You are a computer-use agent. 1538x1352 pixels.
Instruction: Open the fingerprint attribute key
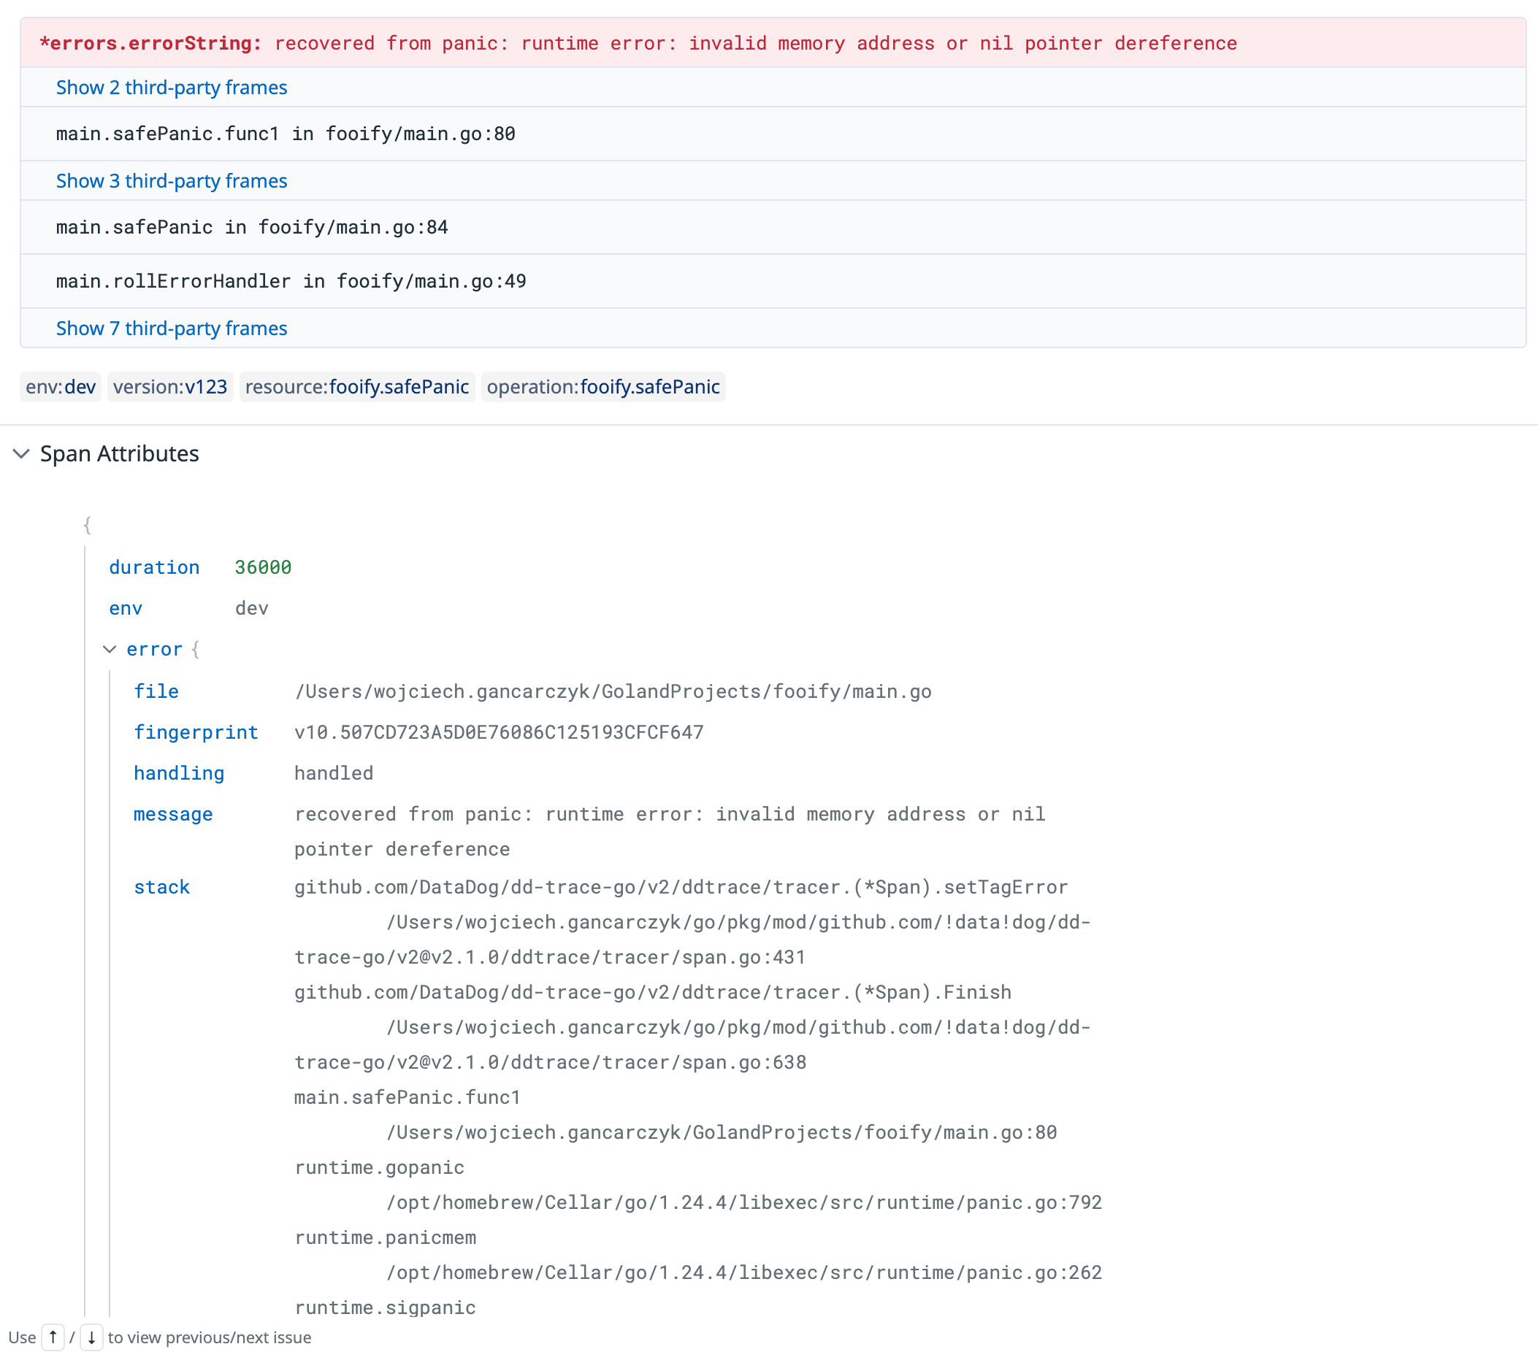(x=196, y=732)
